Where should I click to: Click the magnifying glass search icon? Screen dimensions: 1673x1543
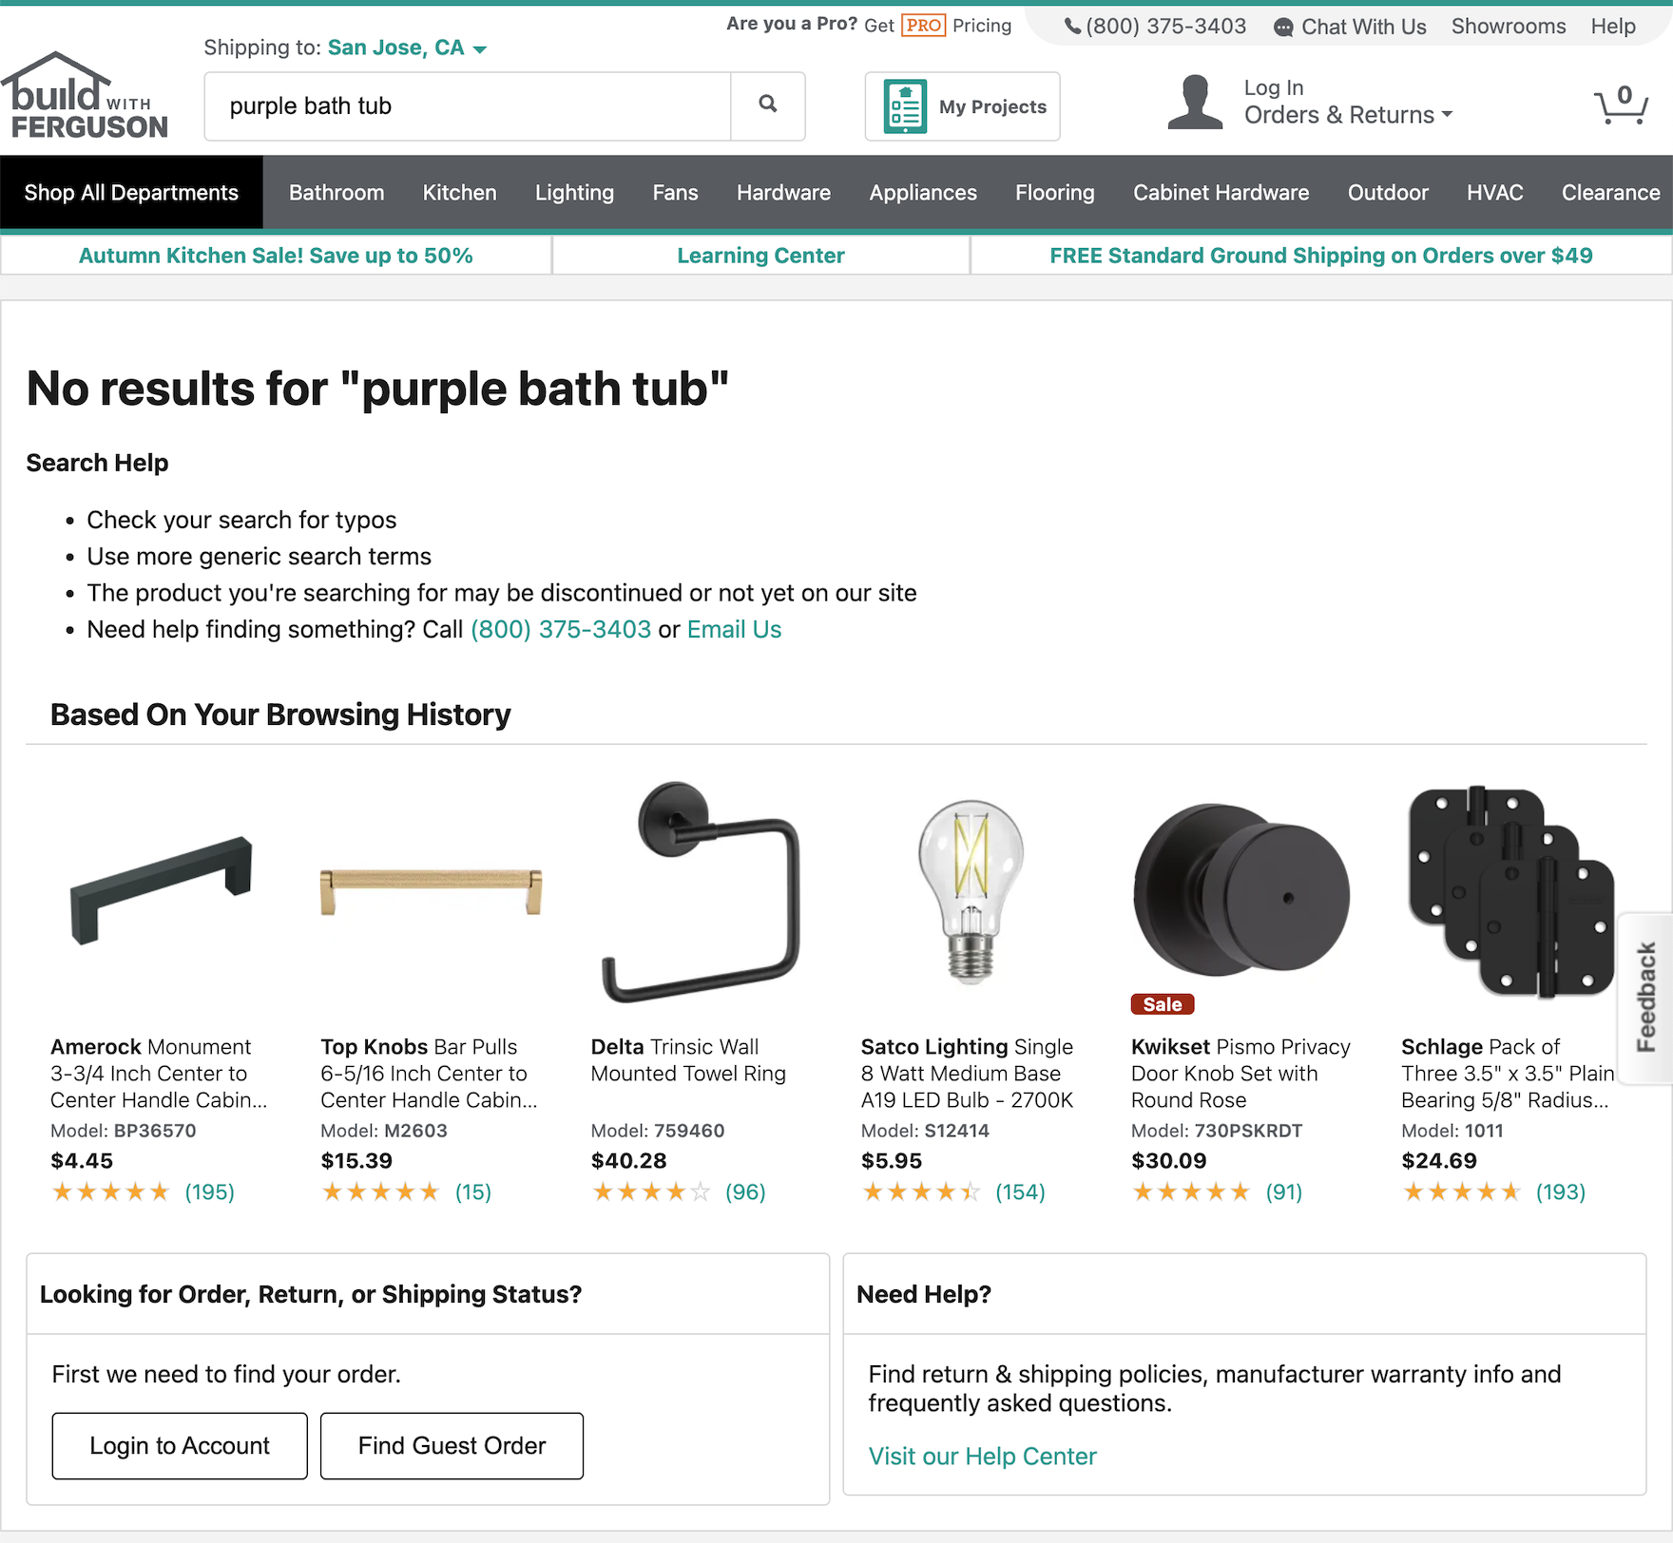[768, 105]
